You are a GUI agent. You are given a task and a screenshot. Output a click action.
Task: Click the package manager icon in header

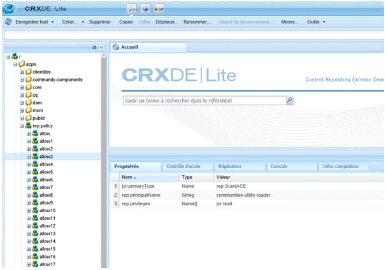(x=145, y=9)
